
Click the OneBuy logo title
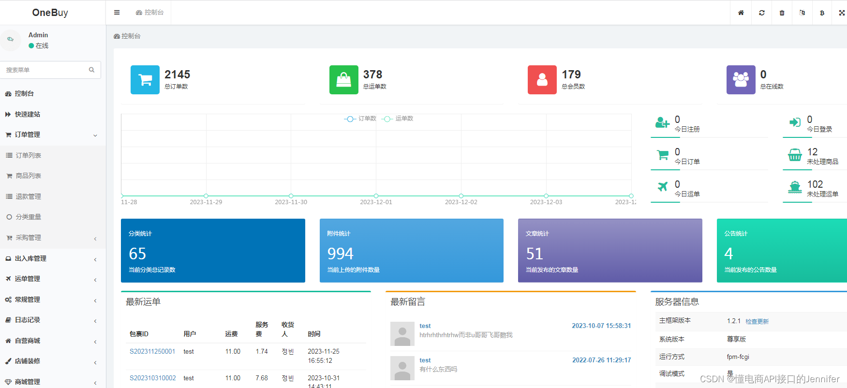50,13
